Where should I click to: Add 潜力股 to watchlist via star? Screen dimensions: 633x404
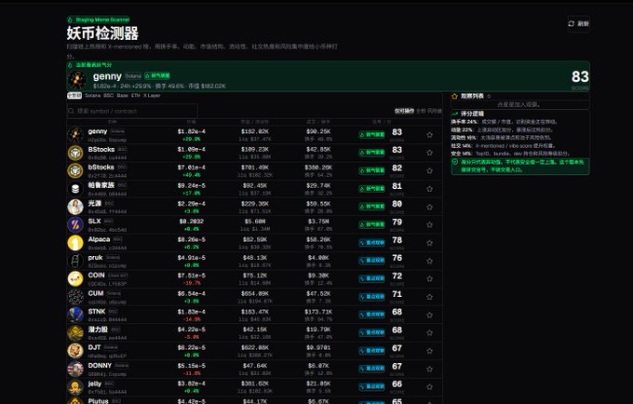pyautogui.click(x=429, y=333)
